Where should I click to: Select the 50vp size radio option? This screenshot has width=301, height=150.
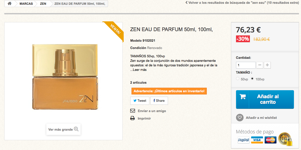click(238, 79)
